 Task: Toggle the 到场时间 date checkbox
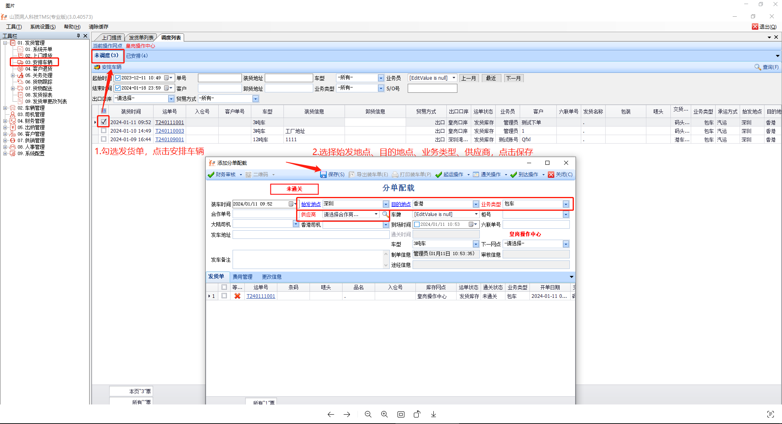(x=417, y=225)
